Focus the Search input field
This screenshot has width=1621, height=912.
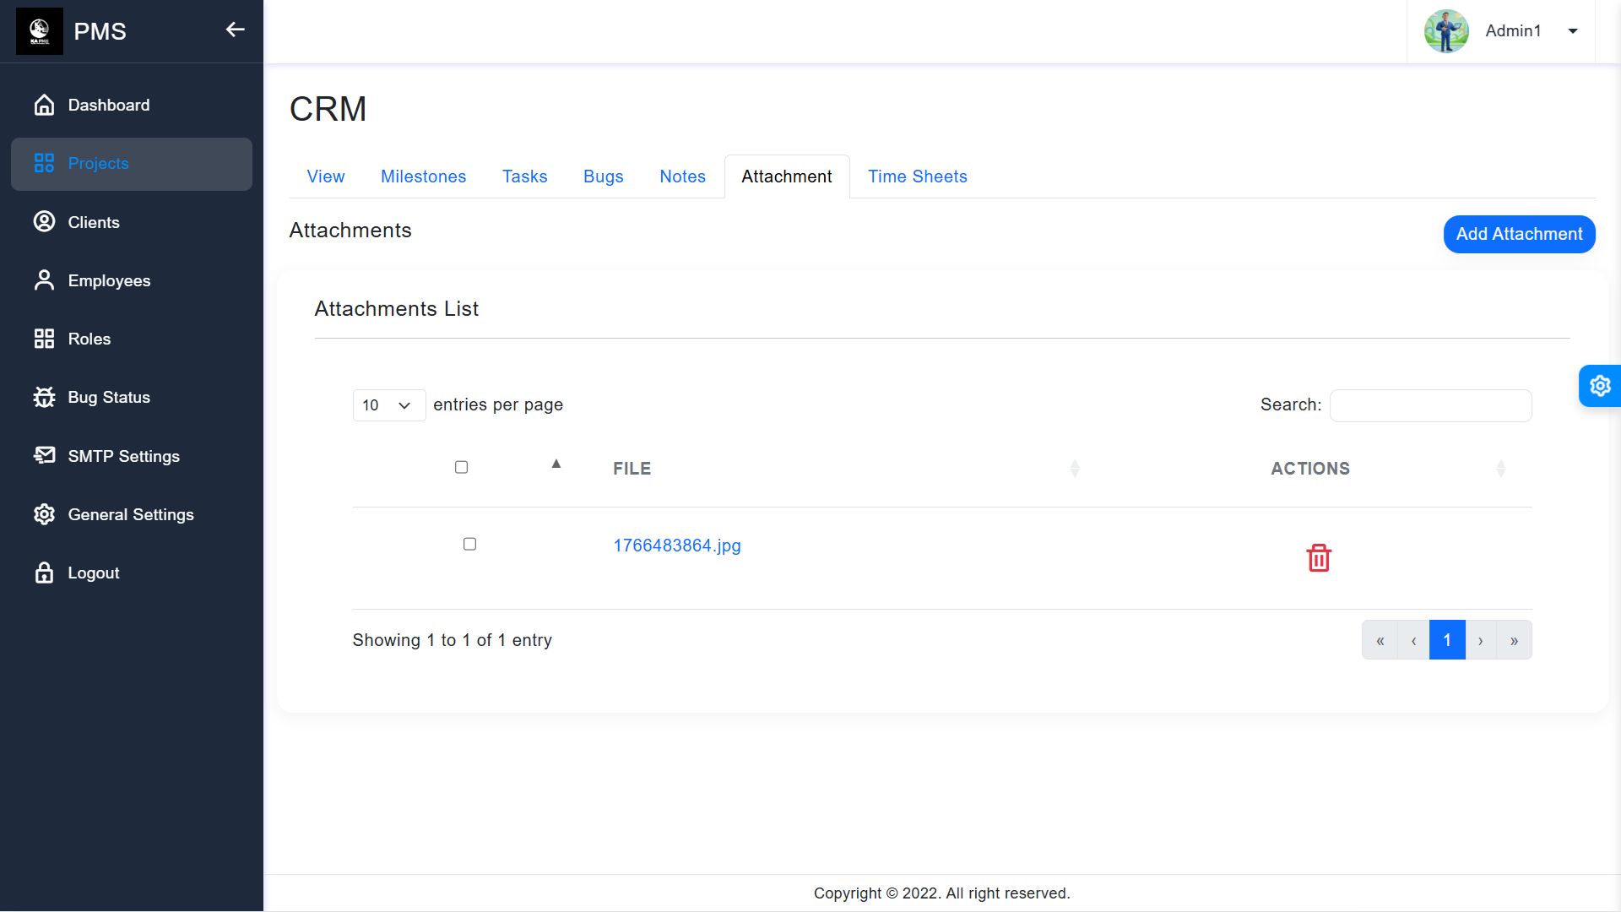[1429, 405]
